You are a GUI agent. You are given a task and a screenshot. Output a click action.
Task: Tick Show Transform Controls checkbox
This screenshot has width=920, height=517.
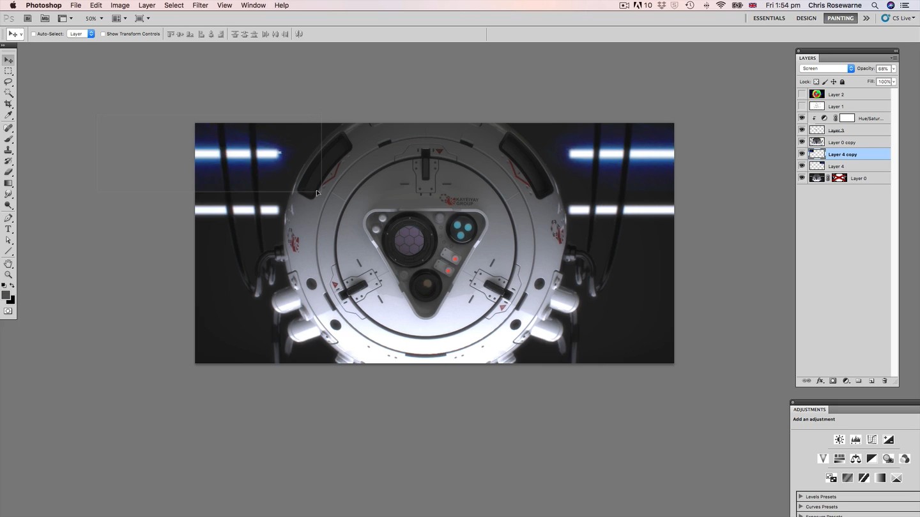point(103,34)
